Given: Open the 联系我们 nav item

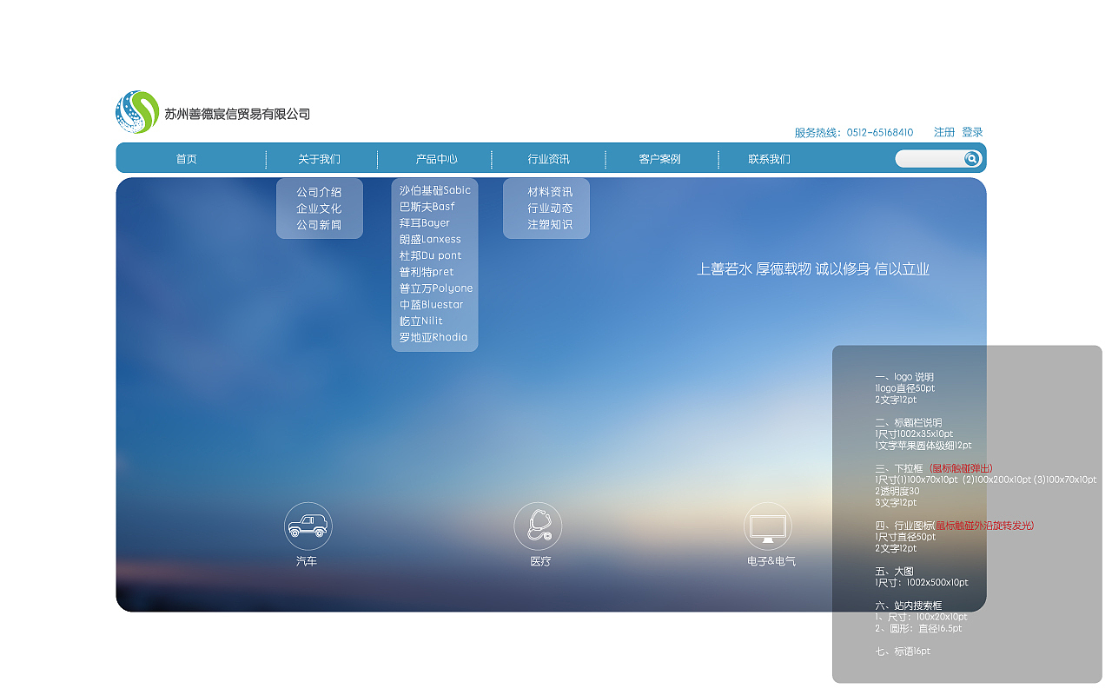Looking at the screenshot, I should pyautogui.click(x=770, y=159).
